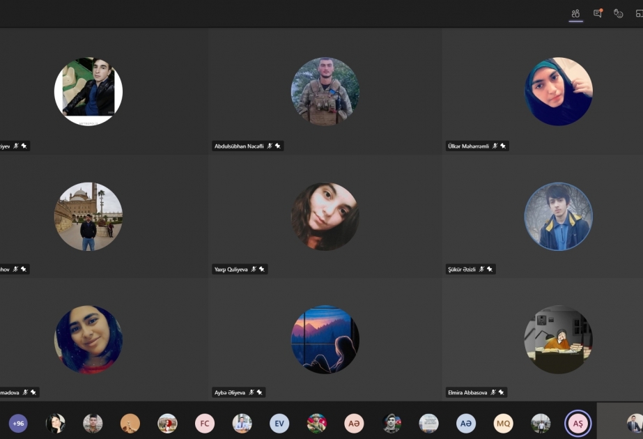This screenshot has height=439, width=643.
Task: Click the avatar of man standing before mosque
Action: [x=88, y=216]
